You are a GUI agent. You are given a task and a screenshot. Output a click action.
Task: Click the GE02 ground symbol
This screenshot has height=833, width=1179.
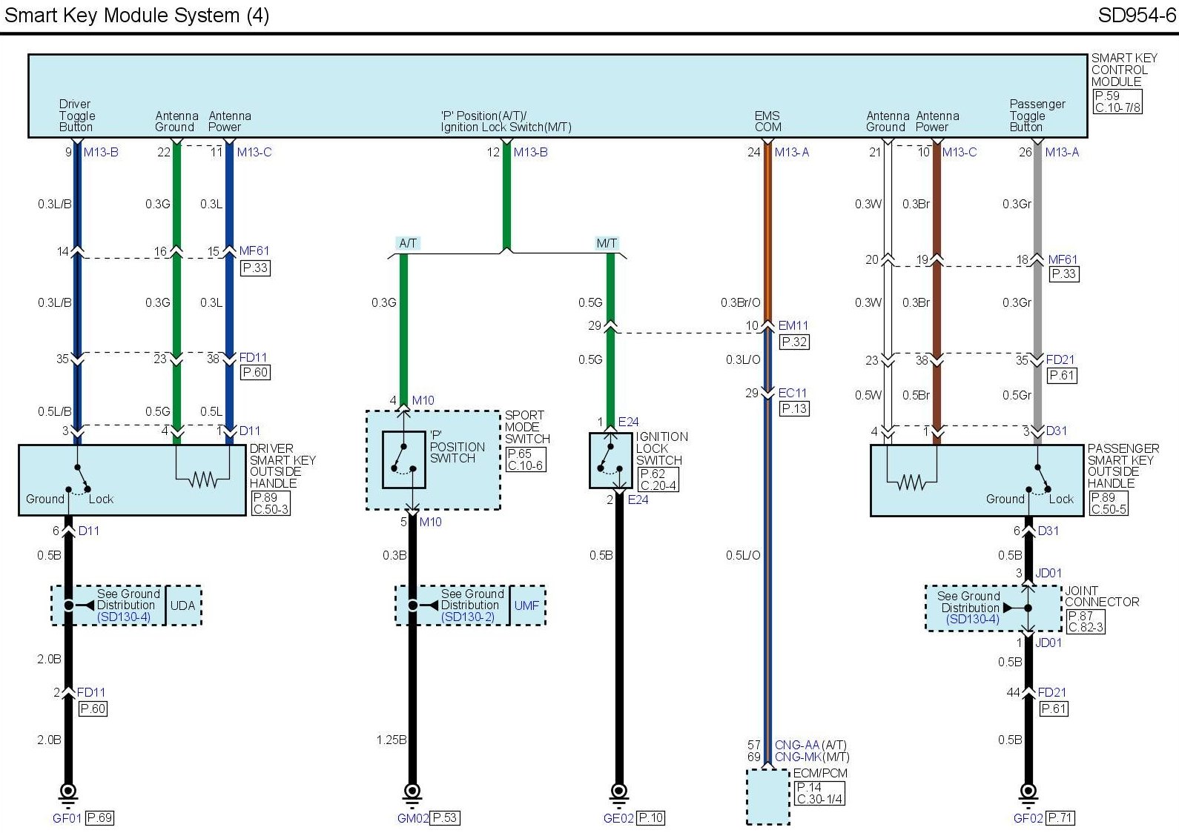pos(619,794)
